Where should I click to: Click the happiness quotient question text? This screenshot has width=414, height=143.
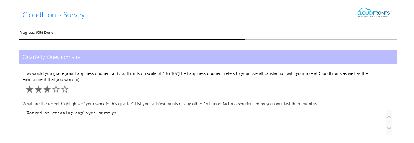tap(195, 76)
